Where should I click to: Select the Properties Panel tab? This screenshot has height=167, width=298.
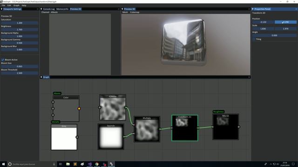coord(262,9)
